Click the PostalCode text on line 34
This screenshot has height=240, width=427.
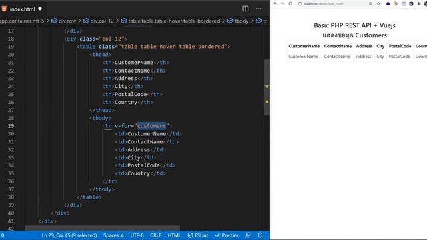pyautogui.click(x=143, y=165)
